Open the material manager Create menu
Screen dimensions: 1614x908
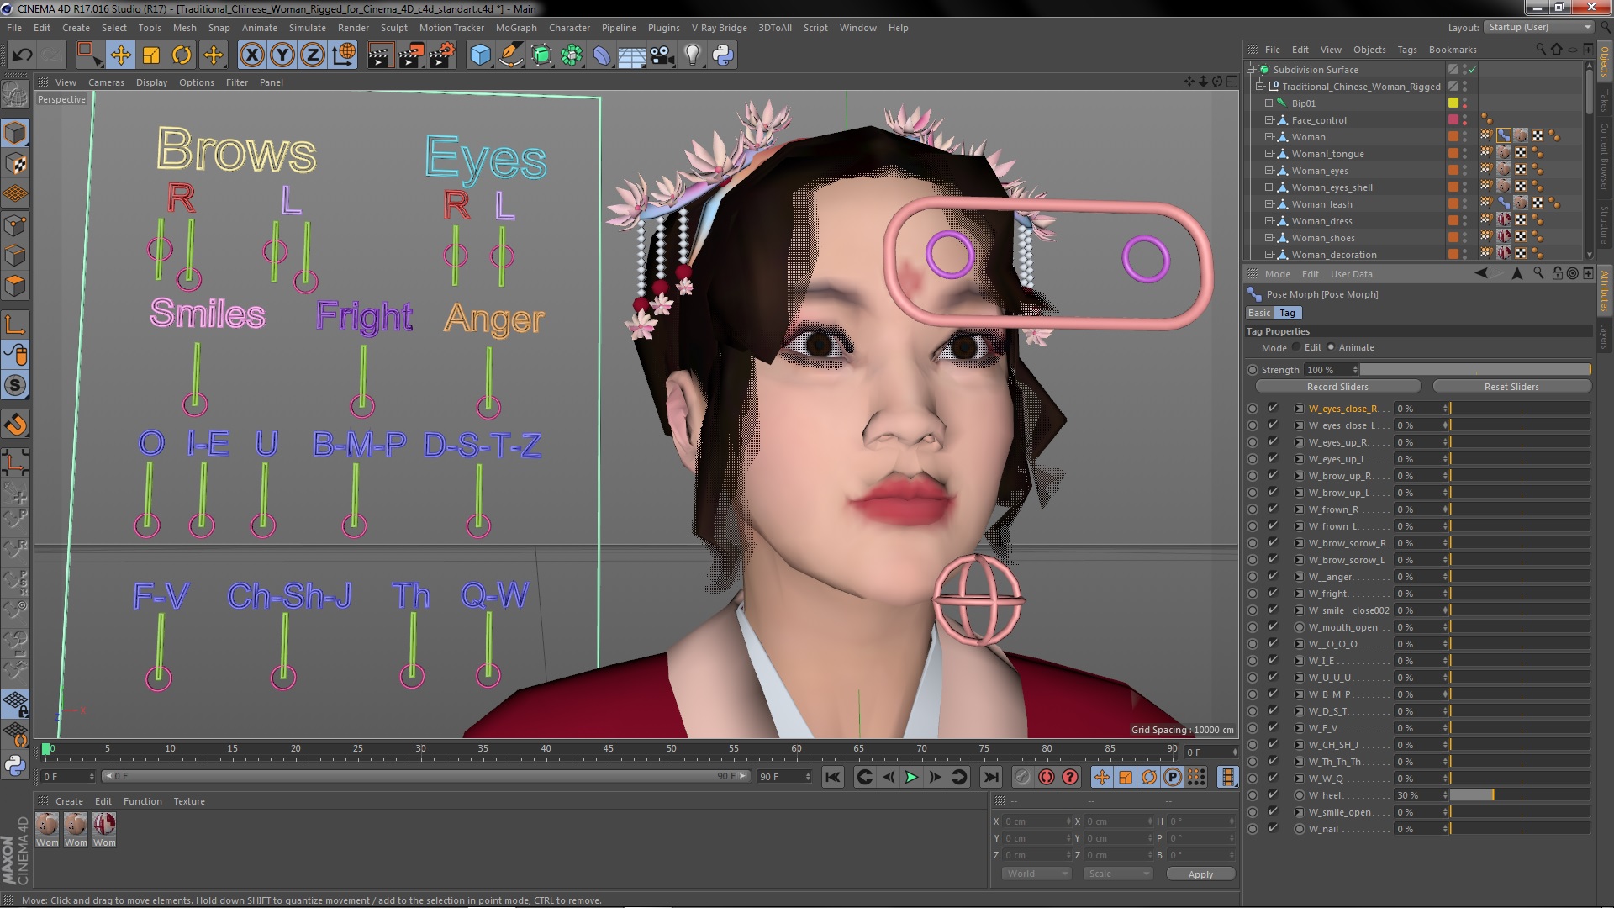tap(69, 801)
